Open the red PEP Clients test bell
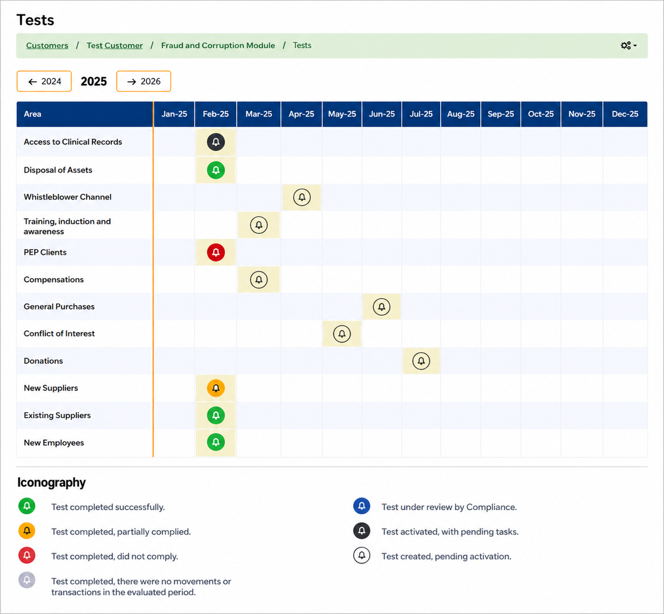Image resolution: width=664 pixels, height=614 pixels. 216,253
